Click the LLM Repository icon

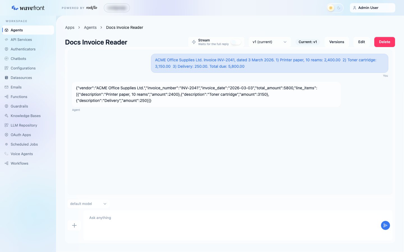(x=6, y=125)
